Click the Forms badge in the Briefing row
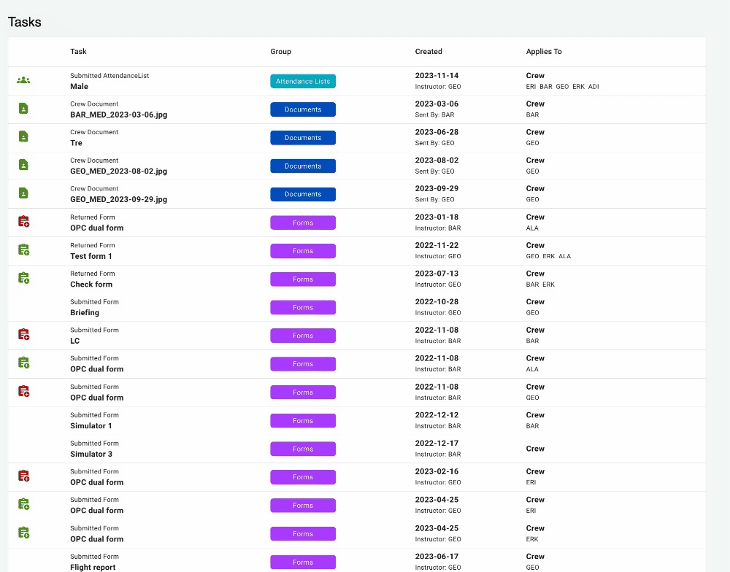Screen dimensions: 730x572 [x=302, y=307]
